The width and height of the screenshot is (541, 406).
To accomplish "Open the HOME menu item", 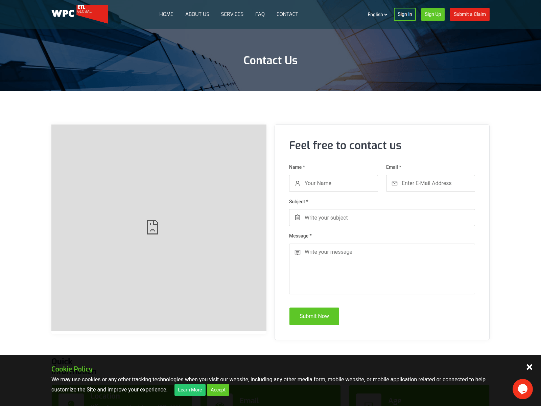I will (166, 14).
